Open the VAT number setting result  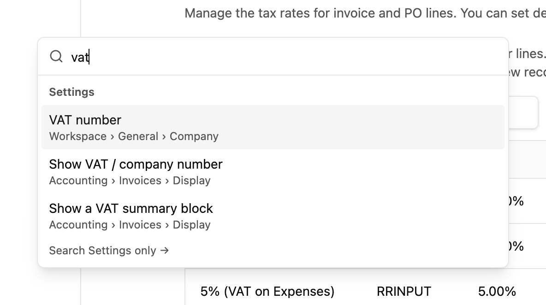click(x=273, y=127)
